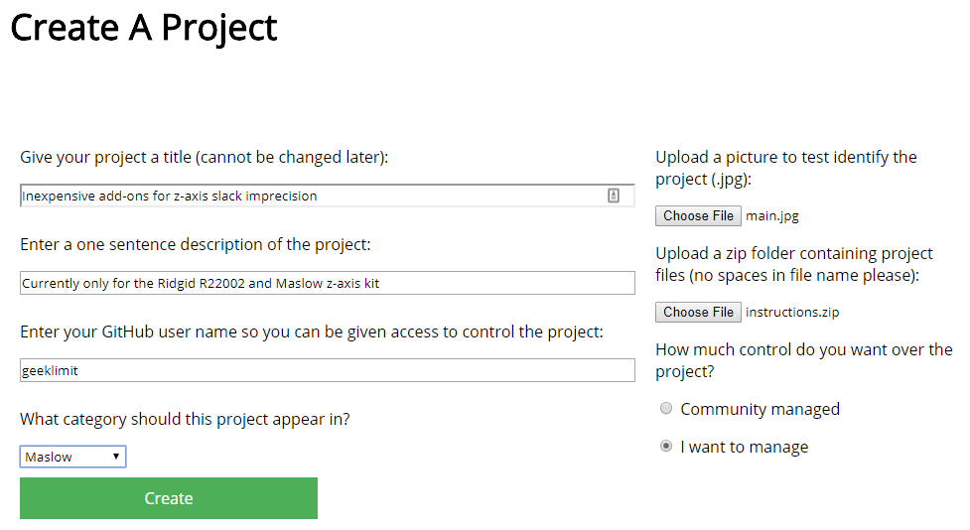Focus the one sentence description field
Screen dimensions: 970x530
click(x=327, y=283)
